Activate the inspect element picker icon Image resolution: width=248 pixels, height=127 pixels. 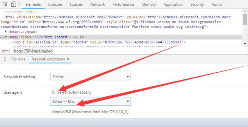click(x=5, y=5)
